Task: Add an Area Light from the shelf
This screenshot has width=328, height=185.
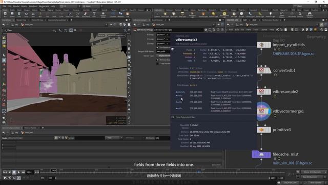Action: pos(182,14)
